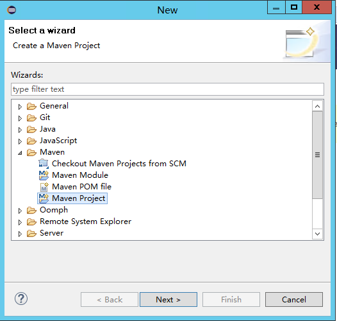Select the Maven POM file icon
This screenshot has height=321, width=337.
pos(44,187)
